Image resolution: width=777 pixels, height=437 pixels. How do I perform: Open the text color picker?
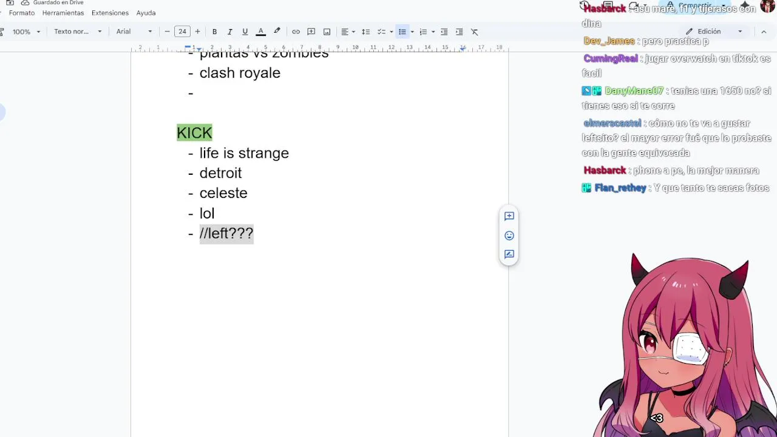pos(260,32)
